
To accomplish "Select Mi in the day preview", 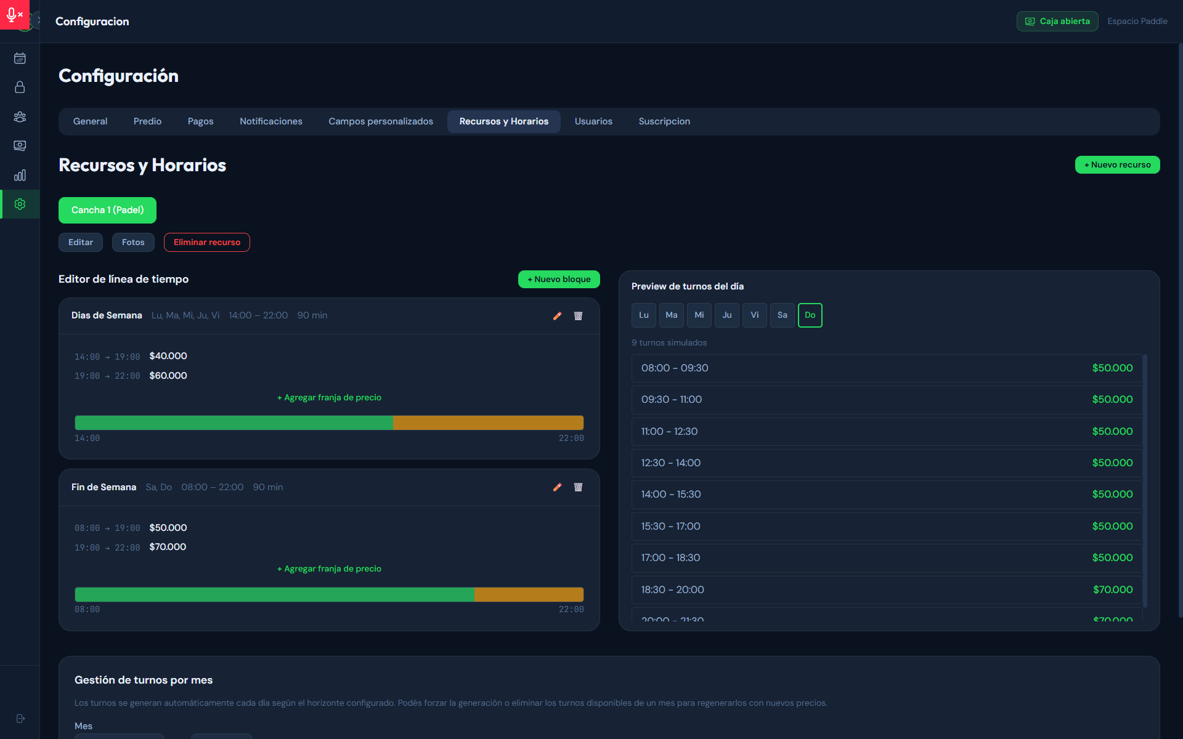I will click(x=699, y=315).
